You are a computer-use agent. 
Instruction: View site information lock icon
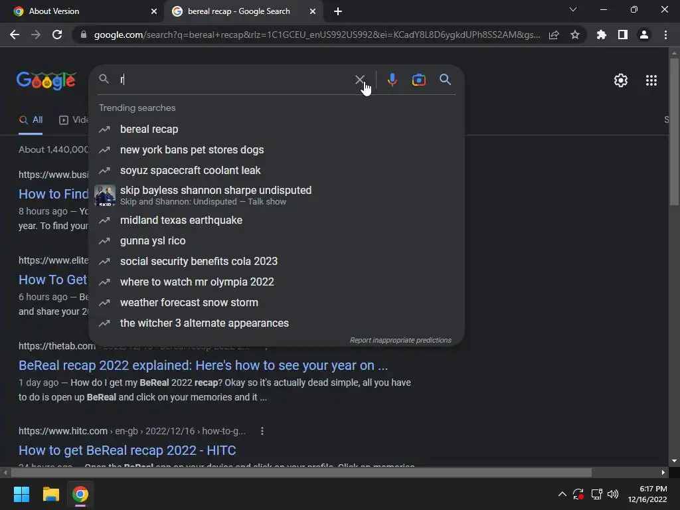(84, 35)
